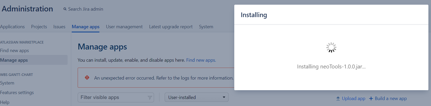Focus the Search Jira admin field

[x=85, y=9]
